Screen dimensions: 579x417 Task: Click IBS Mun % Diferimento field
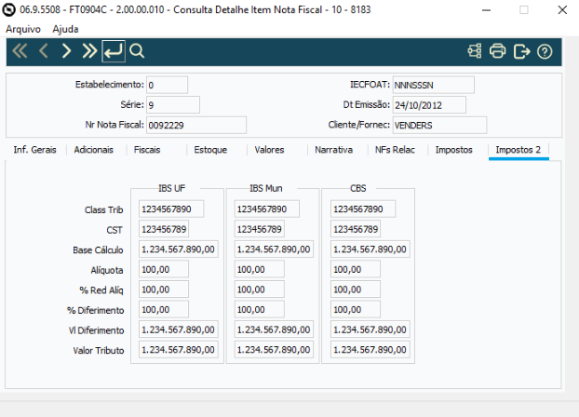pos(259,309)
